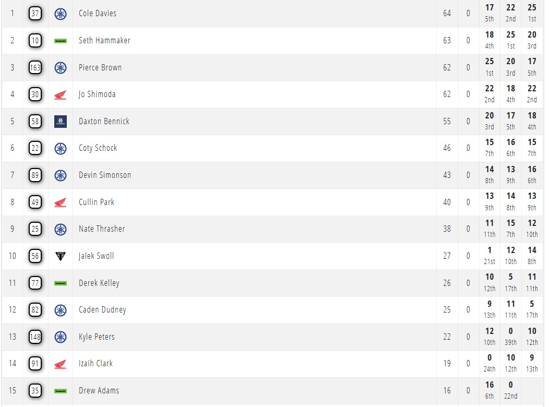Click Drew Adams' name
Viewport: 551px width, 407px height.
(99, 391)
